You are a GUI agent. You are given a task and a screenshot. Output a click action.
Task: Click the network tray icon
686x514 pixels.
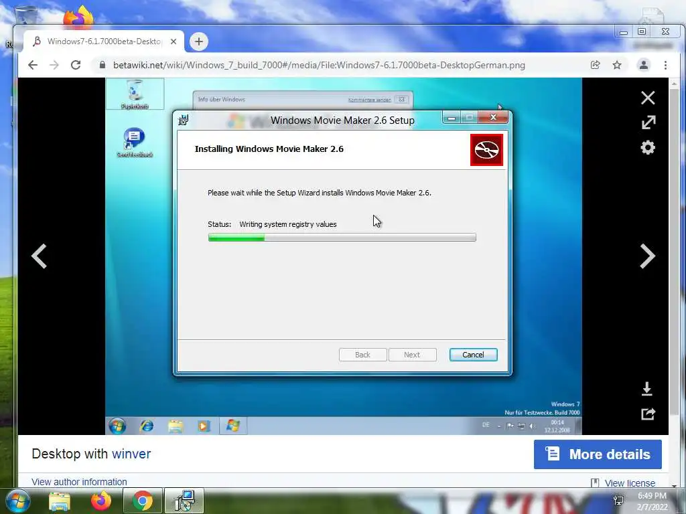tap(618, 501)
